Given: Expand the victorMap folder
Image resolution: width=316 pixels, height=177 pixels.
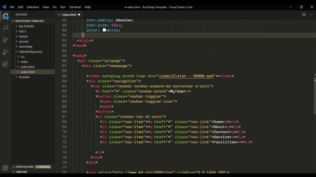Looking at the screenshot, I should coord(25,47).
